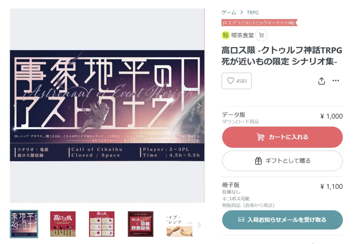Open the 喫茶食堂 shop name link

click(242, 35)
